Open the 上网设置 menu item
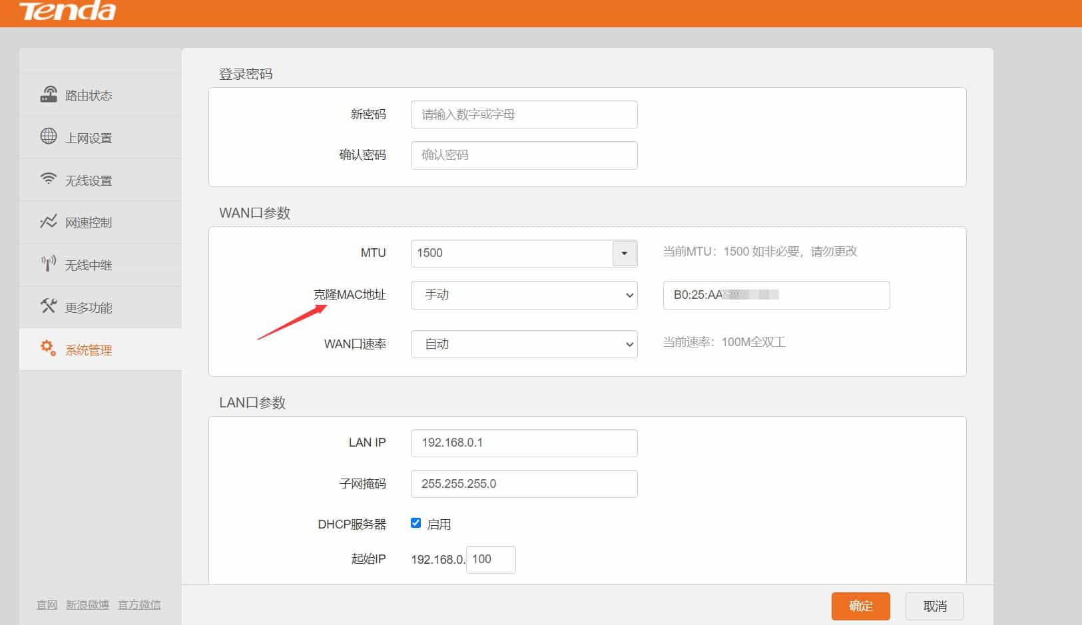Image resolution: width=1082 pixels, height=625 pixels. coord(101,137)
